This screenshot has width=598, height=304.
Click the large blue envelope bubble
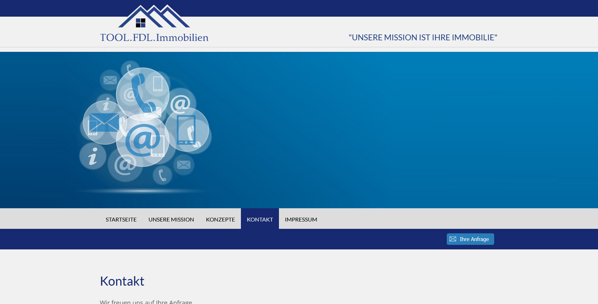coord(104,122)
